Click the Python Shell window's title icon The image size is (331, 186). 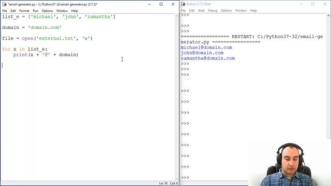tap(183, 4)
